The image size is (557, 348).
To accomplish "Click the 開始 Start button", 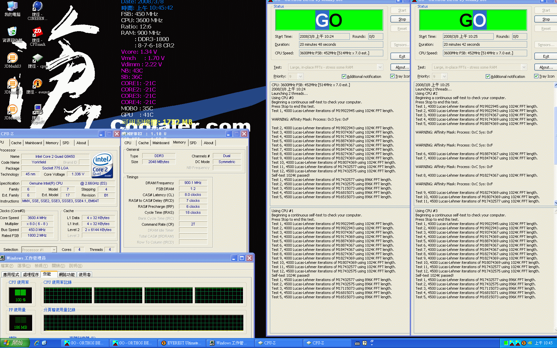I will pyautogui.click(x=15, y=343).
